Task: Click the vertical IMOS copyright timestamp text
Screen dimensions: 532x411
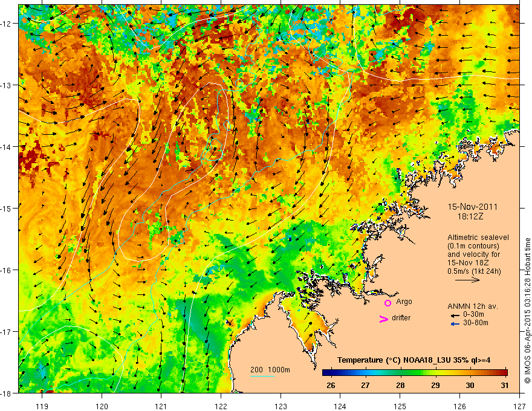Action: pyautogui.click(x=528, y=311)
